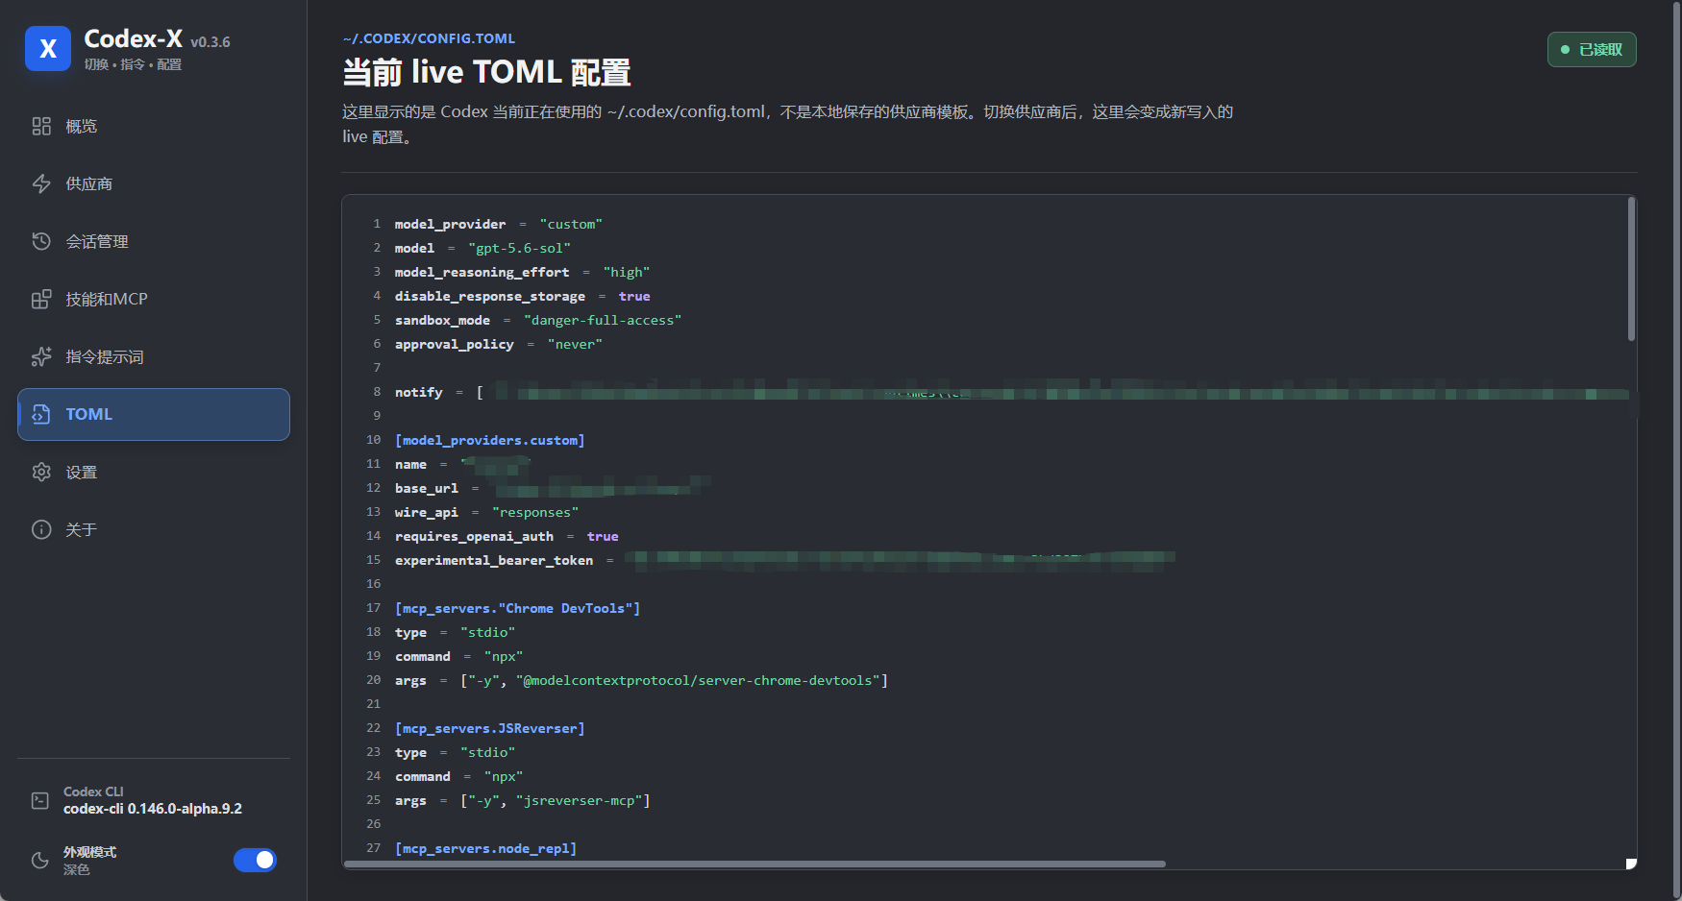The width and height of the screenshot is (1682, 901).
Task: Click the provider lightning bolt icon
Action: click(x=41, y=183)
